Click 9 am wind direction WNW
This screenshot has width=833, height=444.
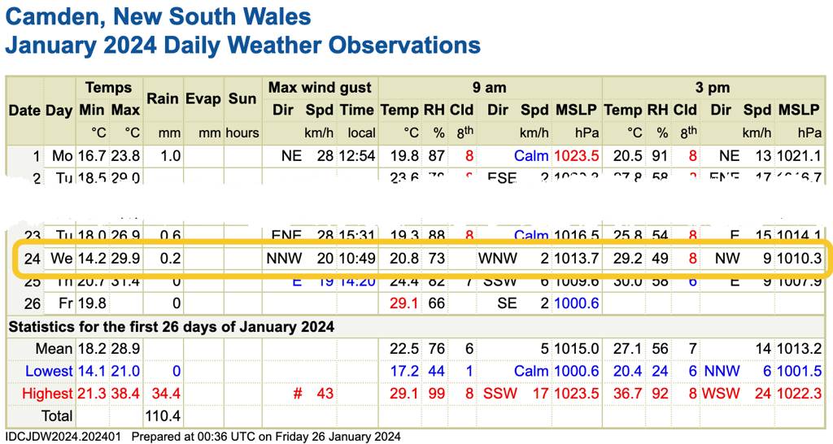(x=498, y=259)
